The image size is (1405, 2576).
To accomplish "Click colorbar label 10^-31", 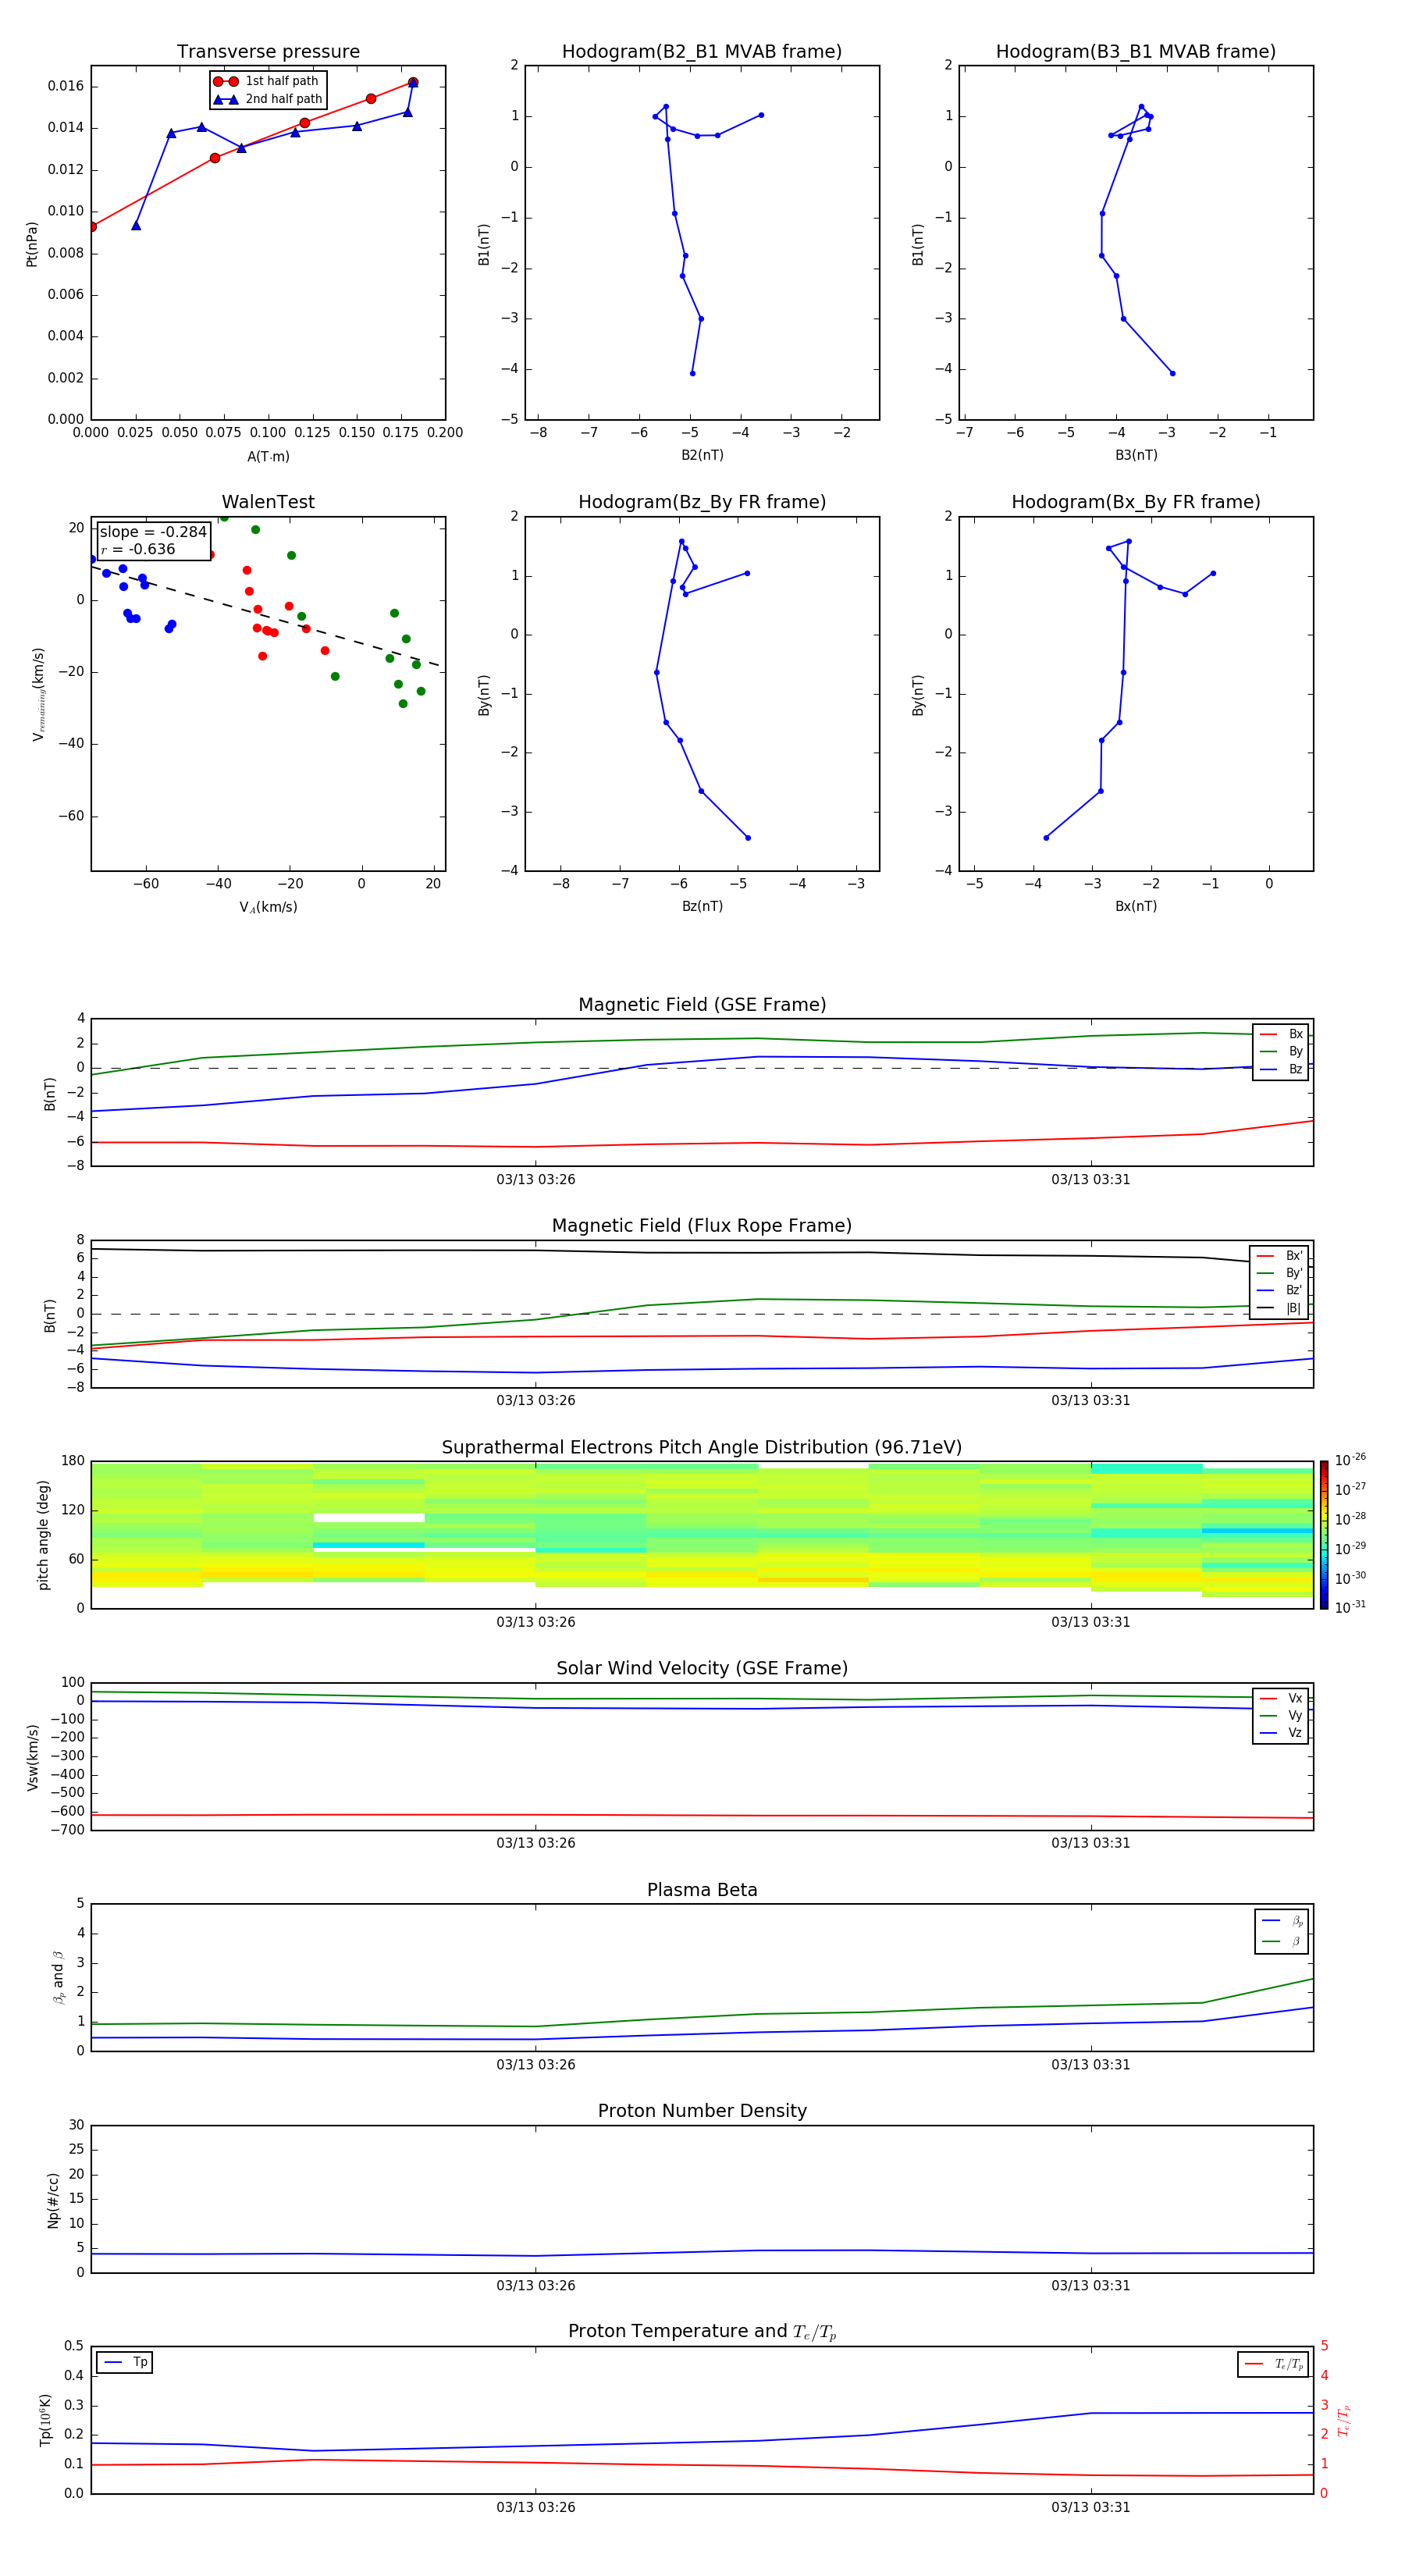I will [1350, 1607].
